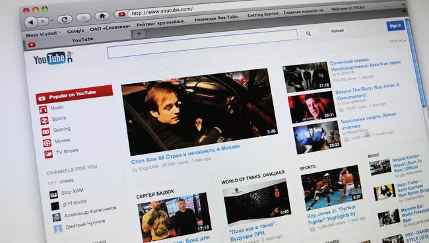The width and height of the screenshot is (429, 243).
Task: Click the iinews glasses avatar icon
Action: pyautogui.click(x=52, y=183)
